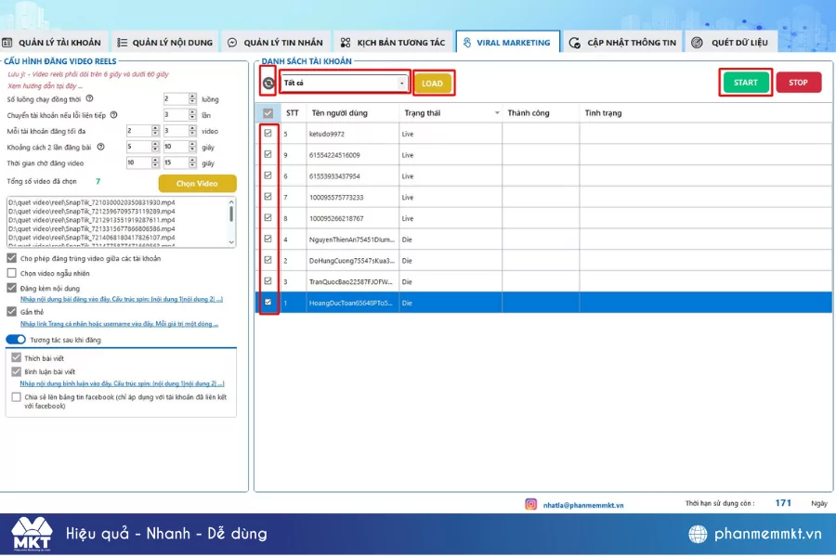This screenshot has height=557, width=836.
Task: Click the Quản Lý Tin Nhắn messenger icon
Action: (232, 43)
